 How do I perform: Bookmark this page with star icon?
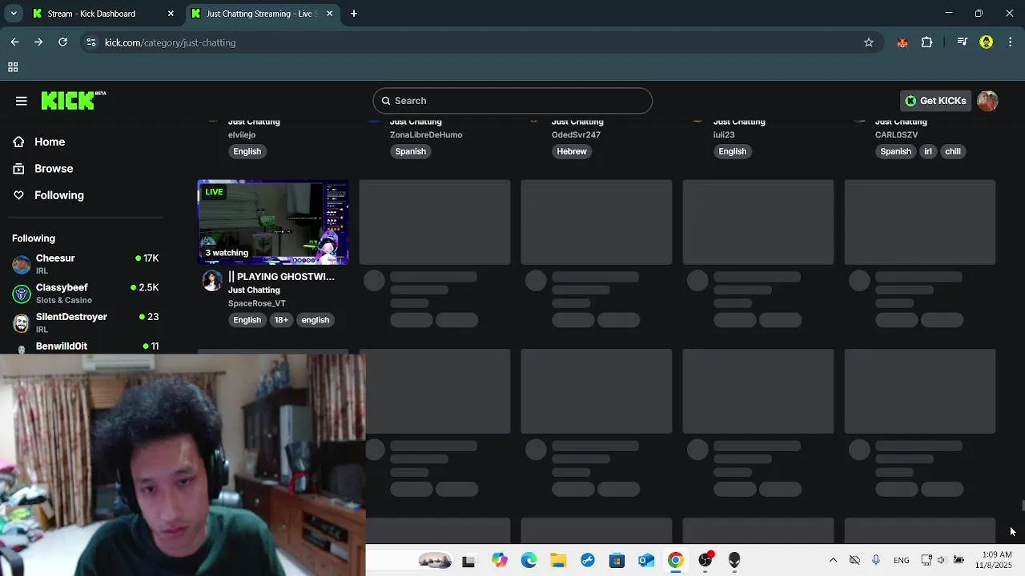pos(869,42)
